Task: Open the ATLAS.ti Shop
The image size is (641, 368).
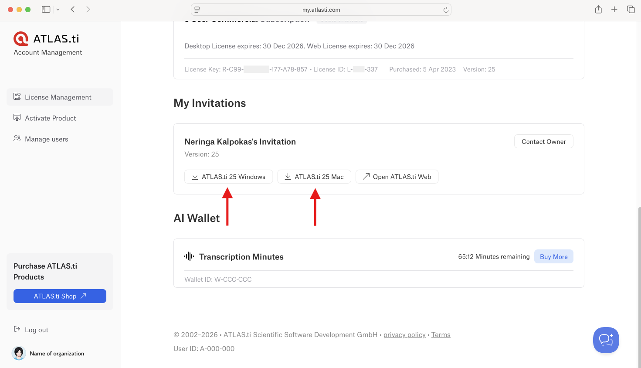Action: 60,296
